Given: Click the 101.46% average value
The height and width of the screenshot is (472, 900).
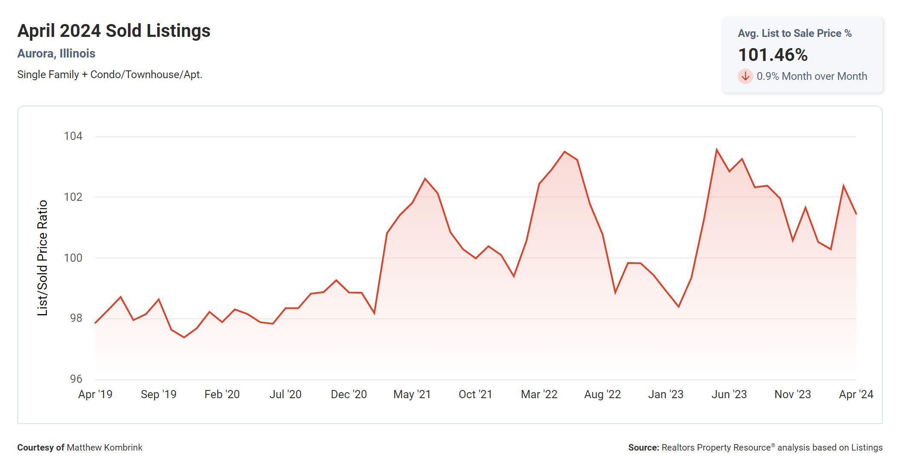Looking at the screenshot, I should click(x=772, y=55).
